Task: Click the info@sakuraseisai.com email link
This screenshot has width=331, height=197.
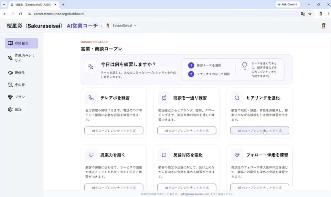Action: click(x=195, y=194)
